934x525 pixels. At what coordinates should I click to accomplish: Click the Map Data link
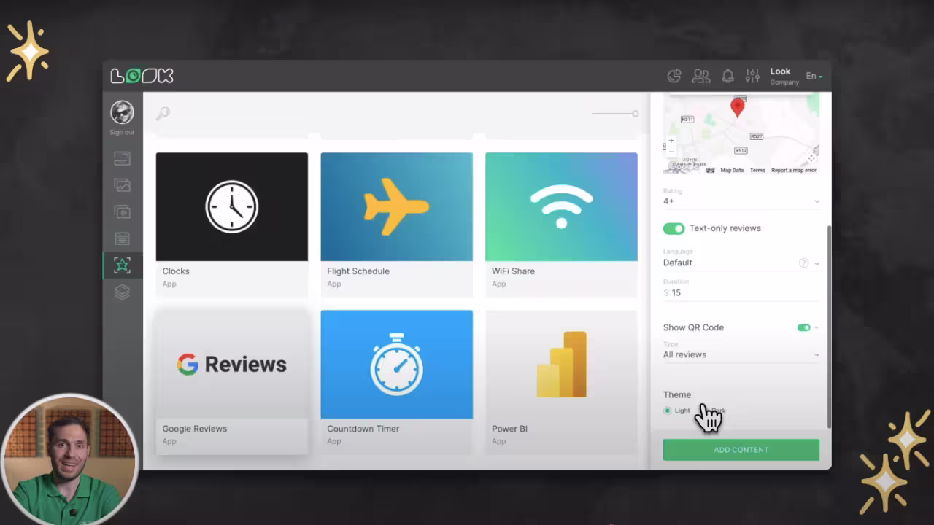[732, 170]
